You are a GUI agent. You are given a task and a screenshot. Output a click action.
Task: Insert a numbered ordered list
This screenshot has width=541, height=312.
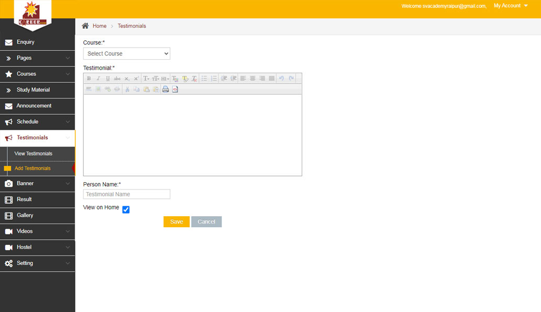point(214,79)
